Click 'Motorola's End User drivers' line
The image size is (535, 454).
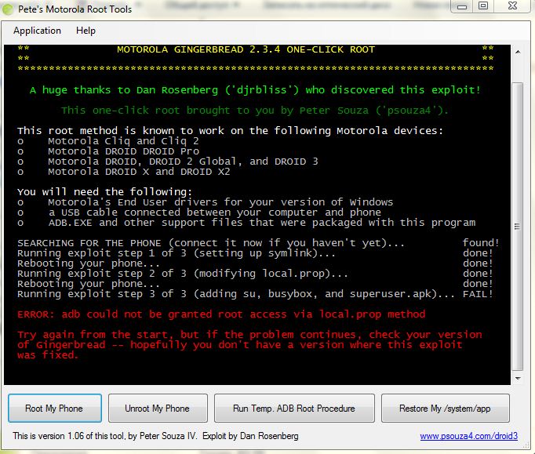(220, 202)
